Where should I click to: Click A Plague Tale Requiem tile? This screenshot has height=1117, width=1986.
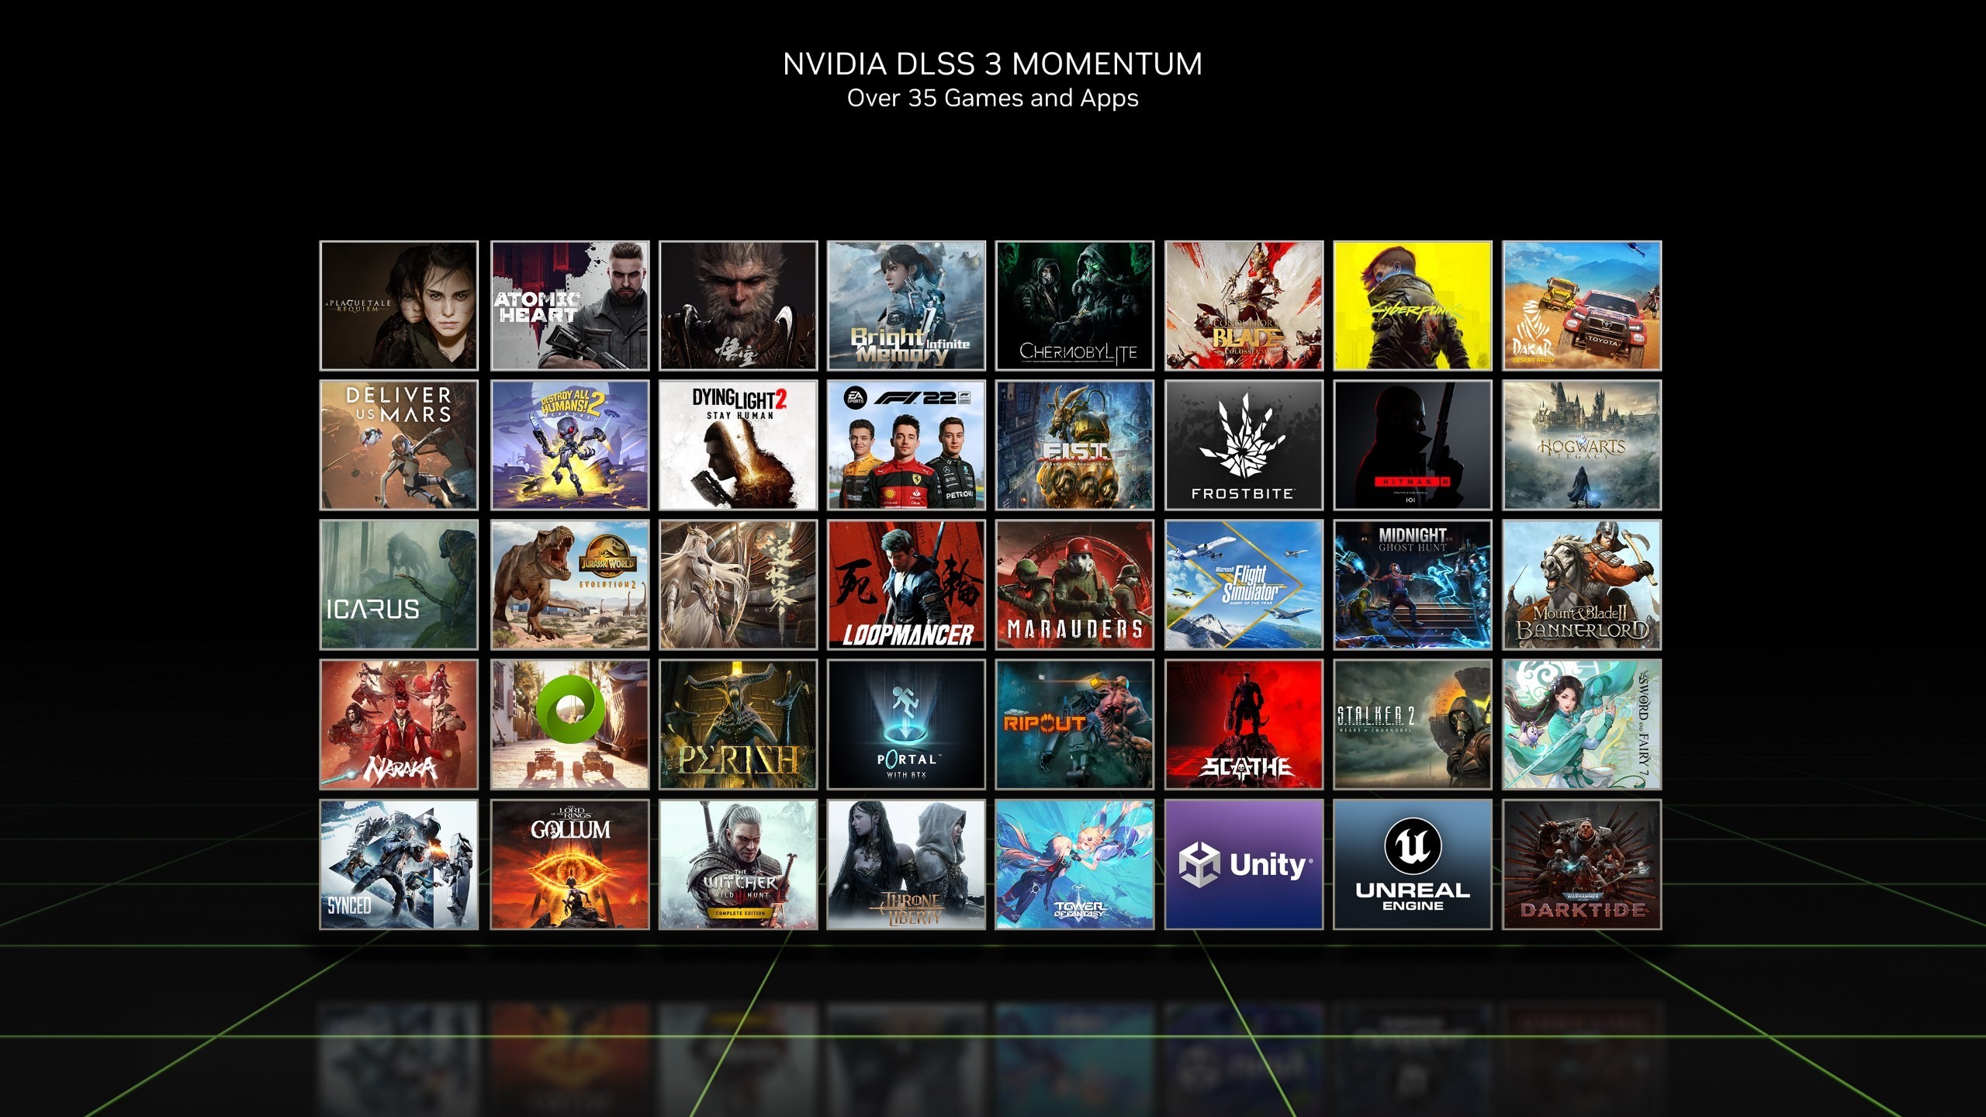tap(400, 307)
